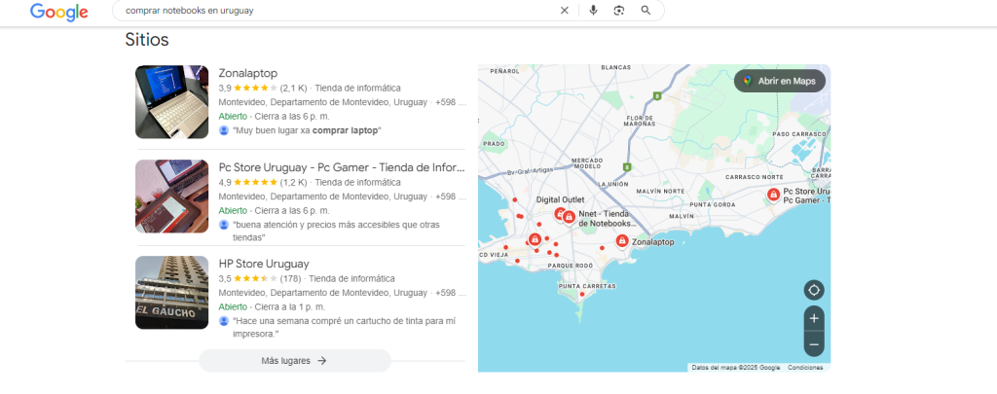Viewport: 997px width, 394px height.
Task: Zoom out on the map
Action: click(x=814, y=343)
